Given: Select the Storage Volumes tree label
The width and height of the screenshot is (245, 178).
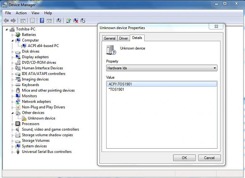Looking at the screenshot, I should point(36,140).
